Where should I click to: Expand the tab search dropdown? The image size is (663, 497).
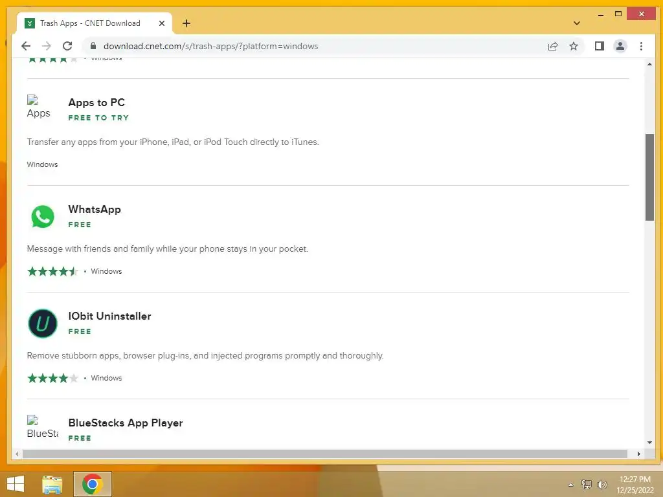(577, 23)
